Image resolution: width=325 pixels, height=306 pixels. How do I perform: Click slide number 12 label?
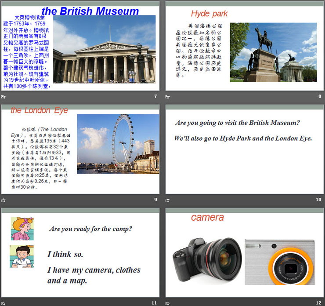(318, 303)
